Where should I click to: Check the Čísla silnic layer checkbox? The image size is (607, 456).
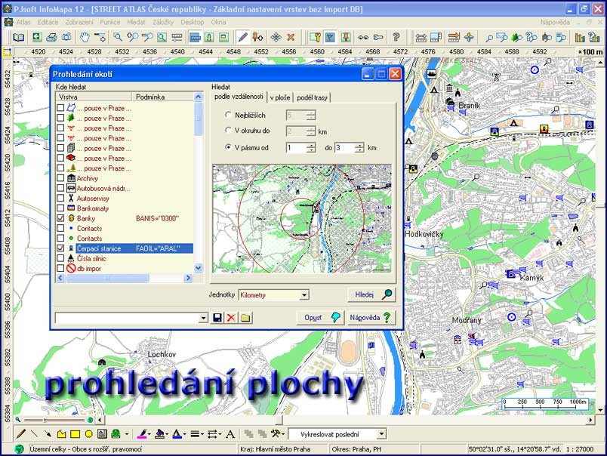pos(60,258)
